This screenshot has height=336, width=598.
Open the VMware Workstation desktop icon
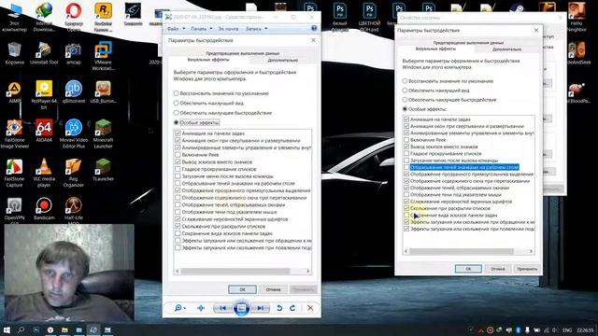pos(103,56)
